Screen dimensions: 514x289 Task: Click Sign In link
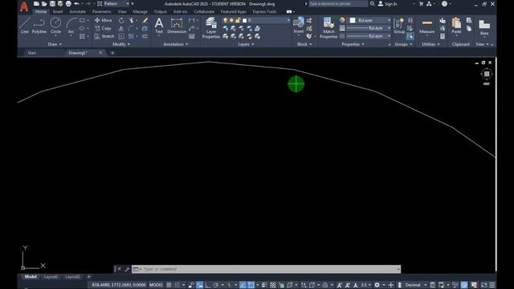(x=387, y=4)
